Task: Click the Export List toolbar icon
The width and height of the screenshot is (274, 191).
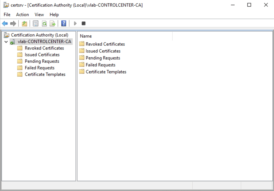Action: tap(52, 24)
